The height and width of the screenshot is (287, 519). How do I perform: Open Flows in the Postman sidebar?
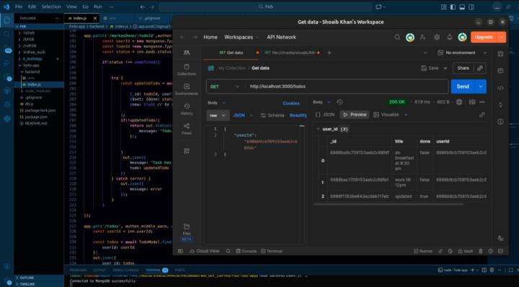pyautogui.click(x=187, y=129)
